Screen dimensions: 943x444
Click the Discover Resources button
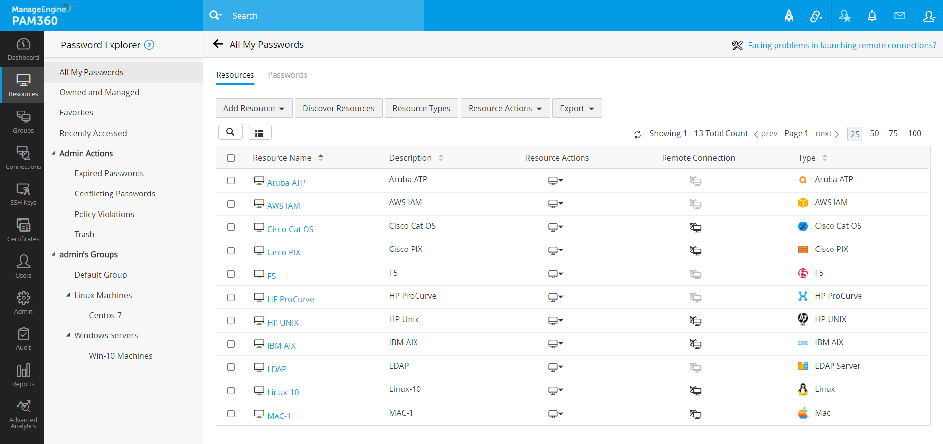[338, 108]
